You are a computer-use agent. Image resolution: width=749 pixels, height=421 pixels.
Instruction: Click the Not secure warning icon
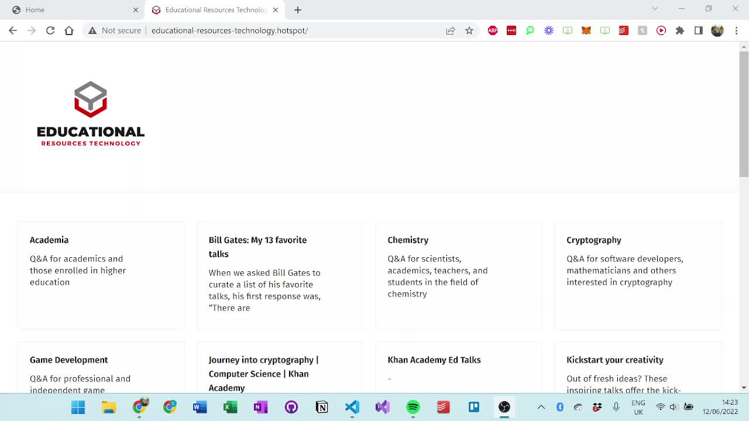pos(92,30)
